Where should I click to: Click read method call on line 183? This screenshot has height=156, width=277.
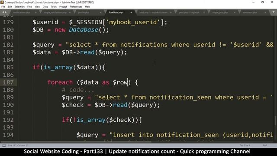(x=87, y=52)
